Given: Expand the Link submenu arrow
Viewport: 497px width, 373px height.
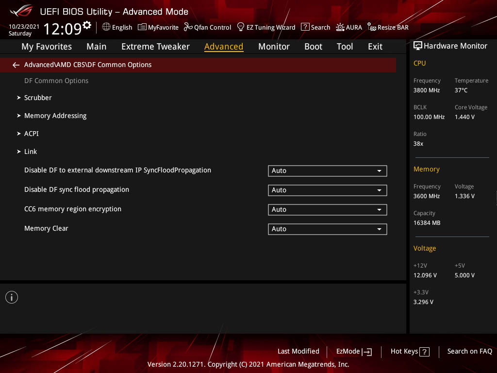Looking at the screenshot, I should 19,152.
